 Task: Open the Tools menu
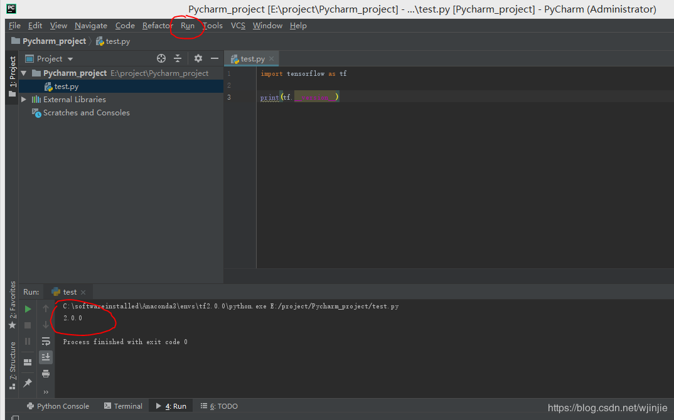click(x=213, y=26)
